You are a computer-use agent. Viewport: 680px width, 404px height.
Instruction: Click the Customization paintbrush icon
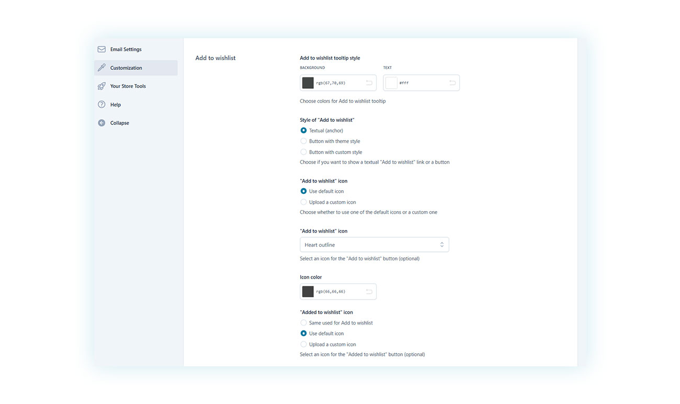101,68
